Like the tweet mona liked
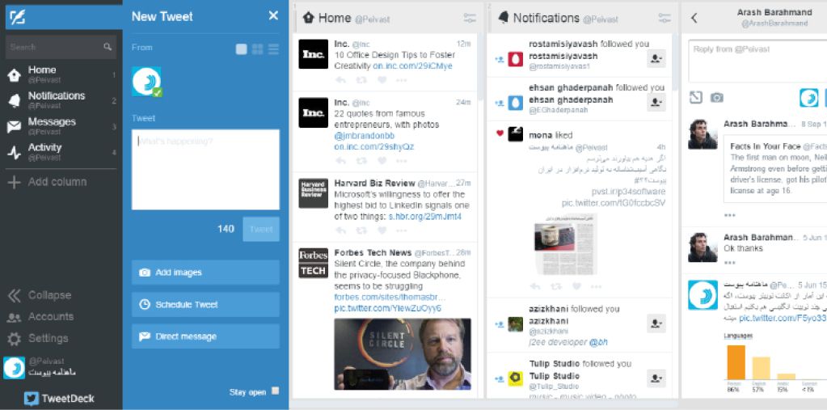 576,286
